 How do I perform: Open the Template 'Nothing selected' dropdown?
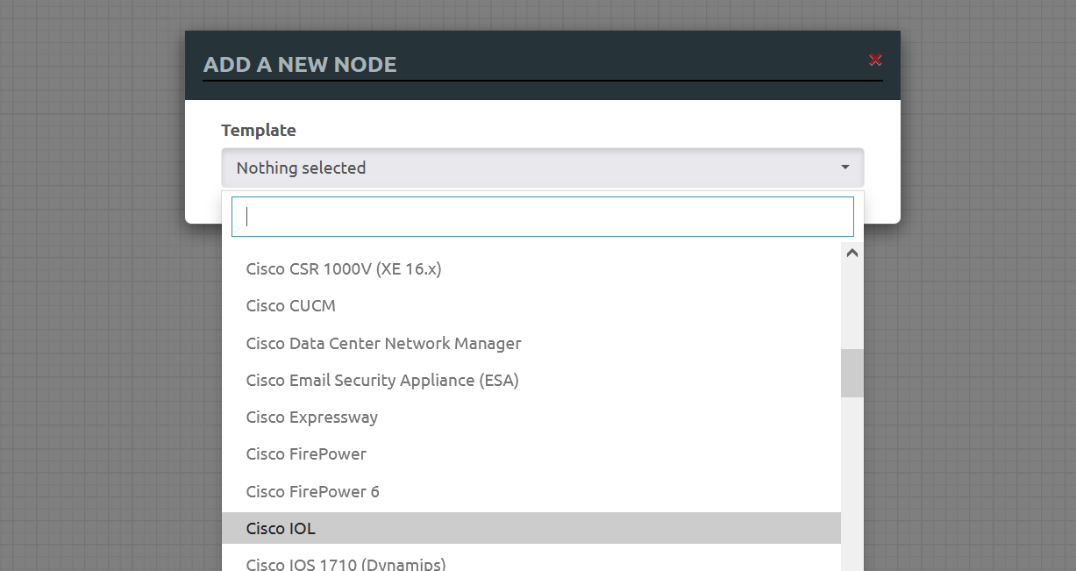point(542,168)
